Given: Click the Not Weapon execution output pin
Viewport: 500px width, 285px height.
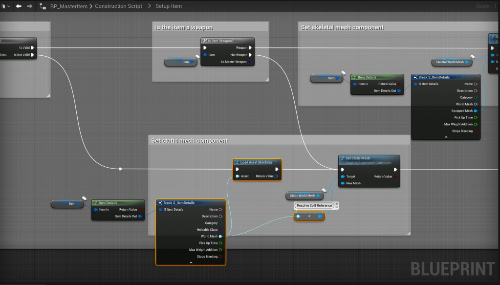Looking at the screenshot, I should (250, 55).
